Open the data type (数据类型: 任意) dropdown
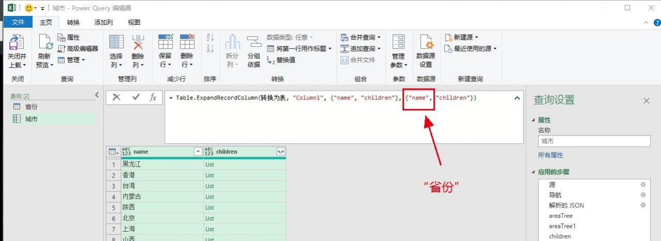661x241 pixels. click(x=290, y=37)
